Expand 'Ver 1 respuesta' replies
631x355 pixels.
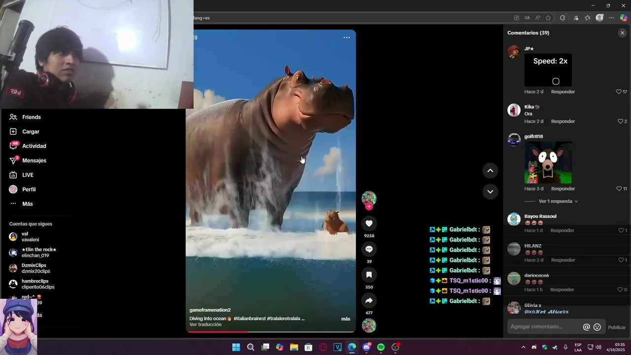click(x=558, y=201)
